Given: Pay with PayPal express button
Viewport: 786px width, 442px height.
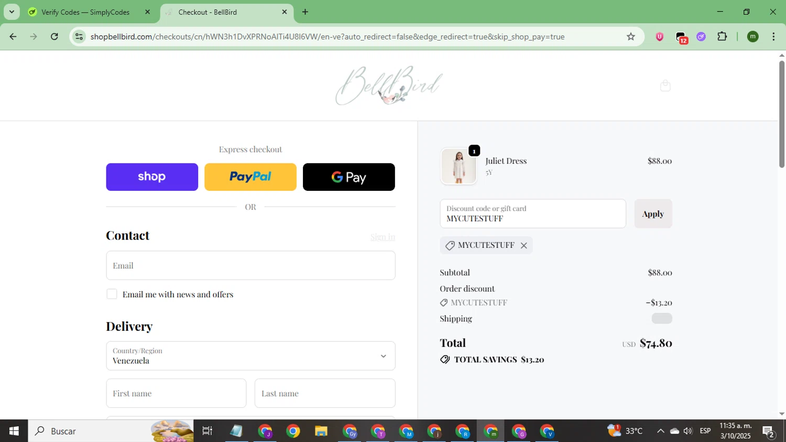Looking at the screenshot, I should pyautogui.click(x=250, y=177).
